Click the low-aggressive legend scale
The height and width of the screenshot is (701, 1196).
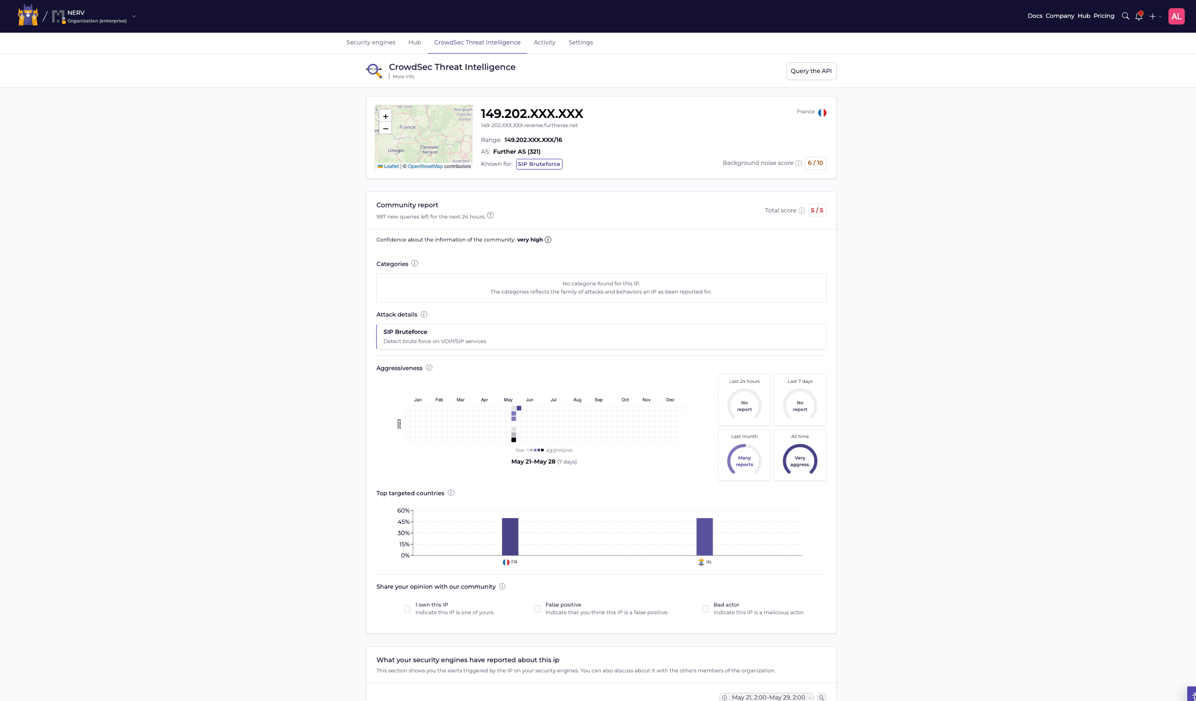[x=534, y=450]
